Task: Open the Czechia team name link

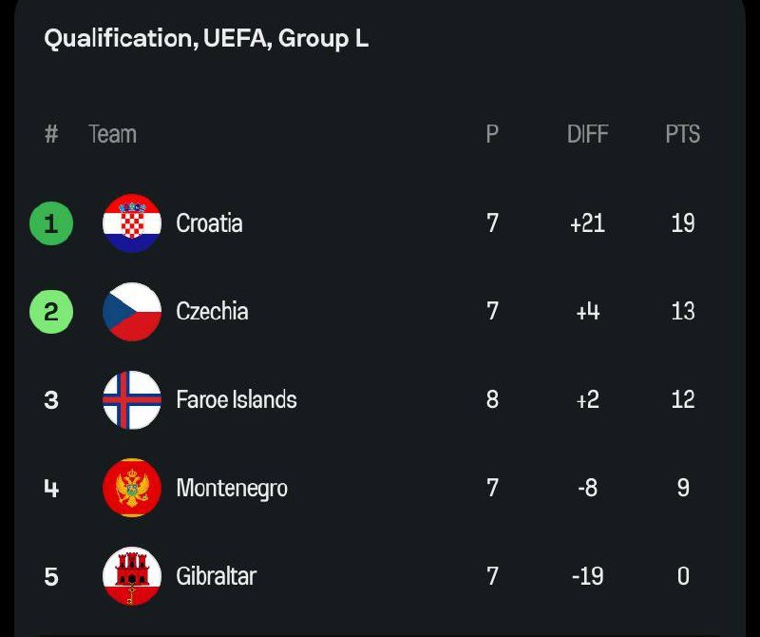Action: click(x=212, y=312)
